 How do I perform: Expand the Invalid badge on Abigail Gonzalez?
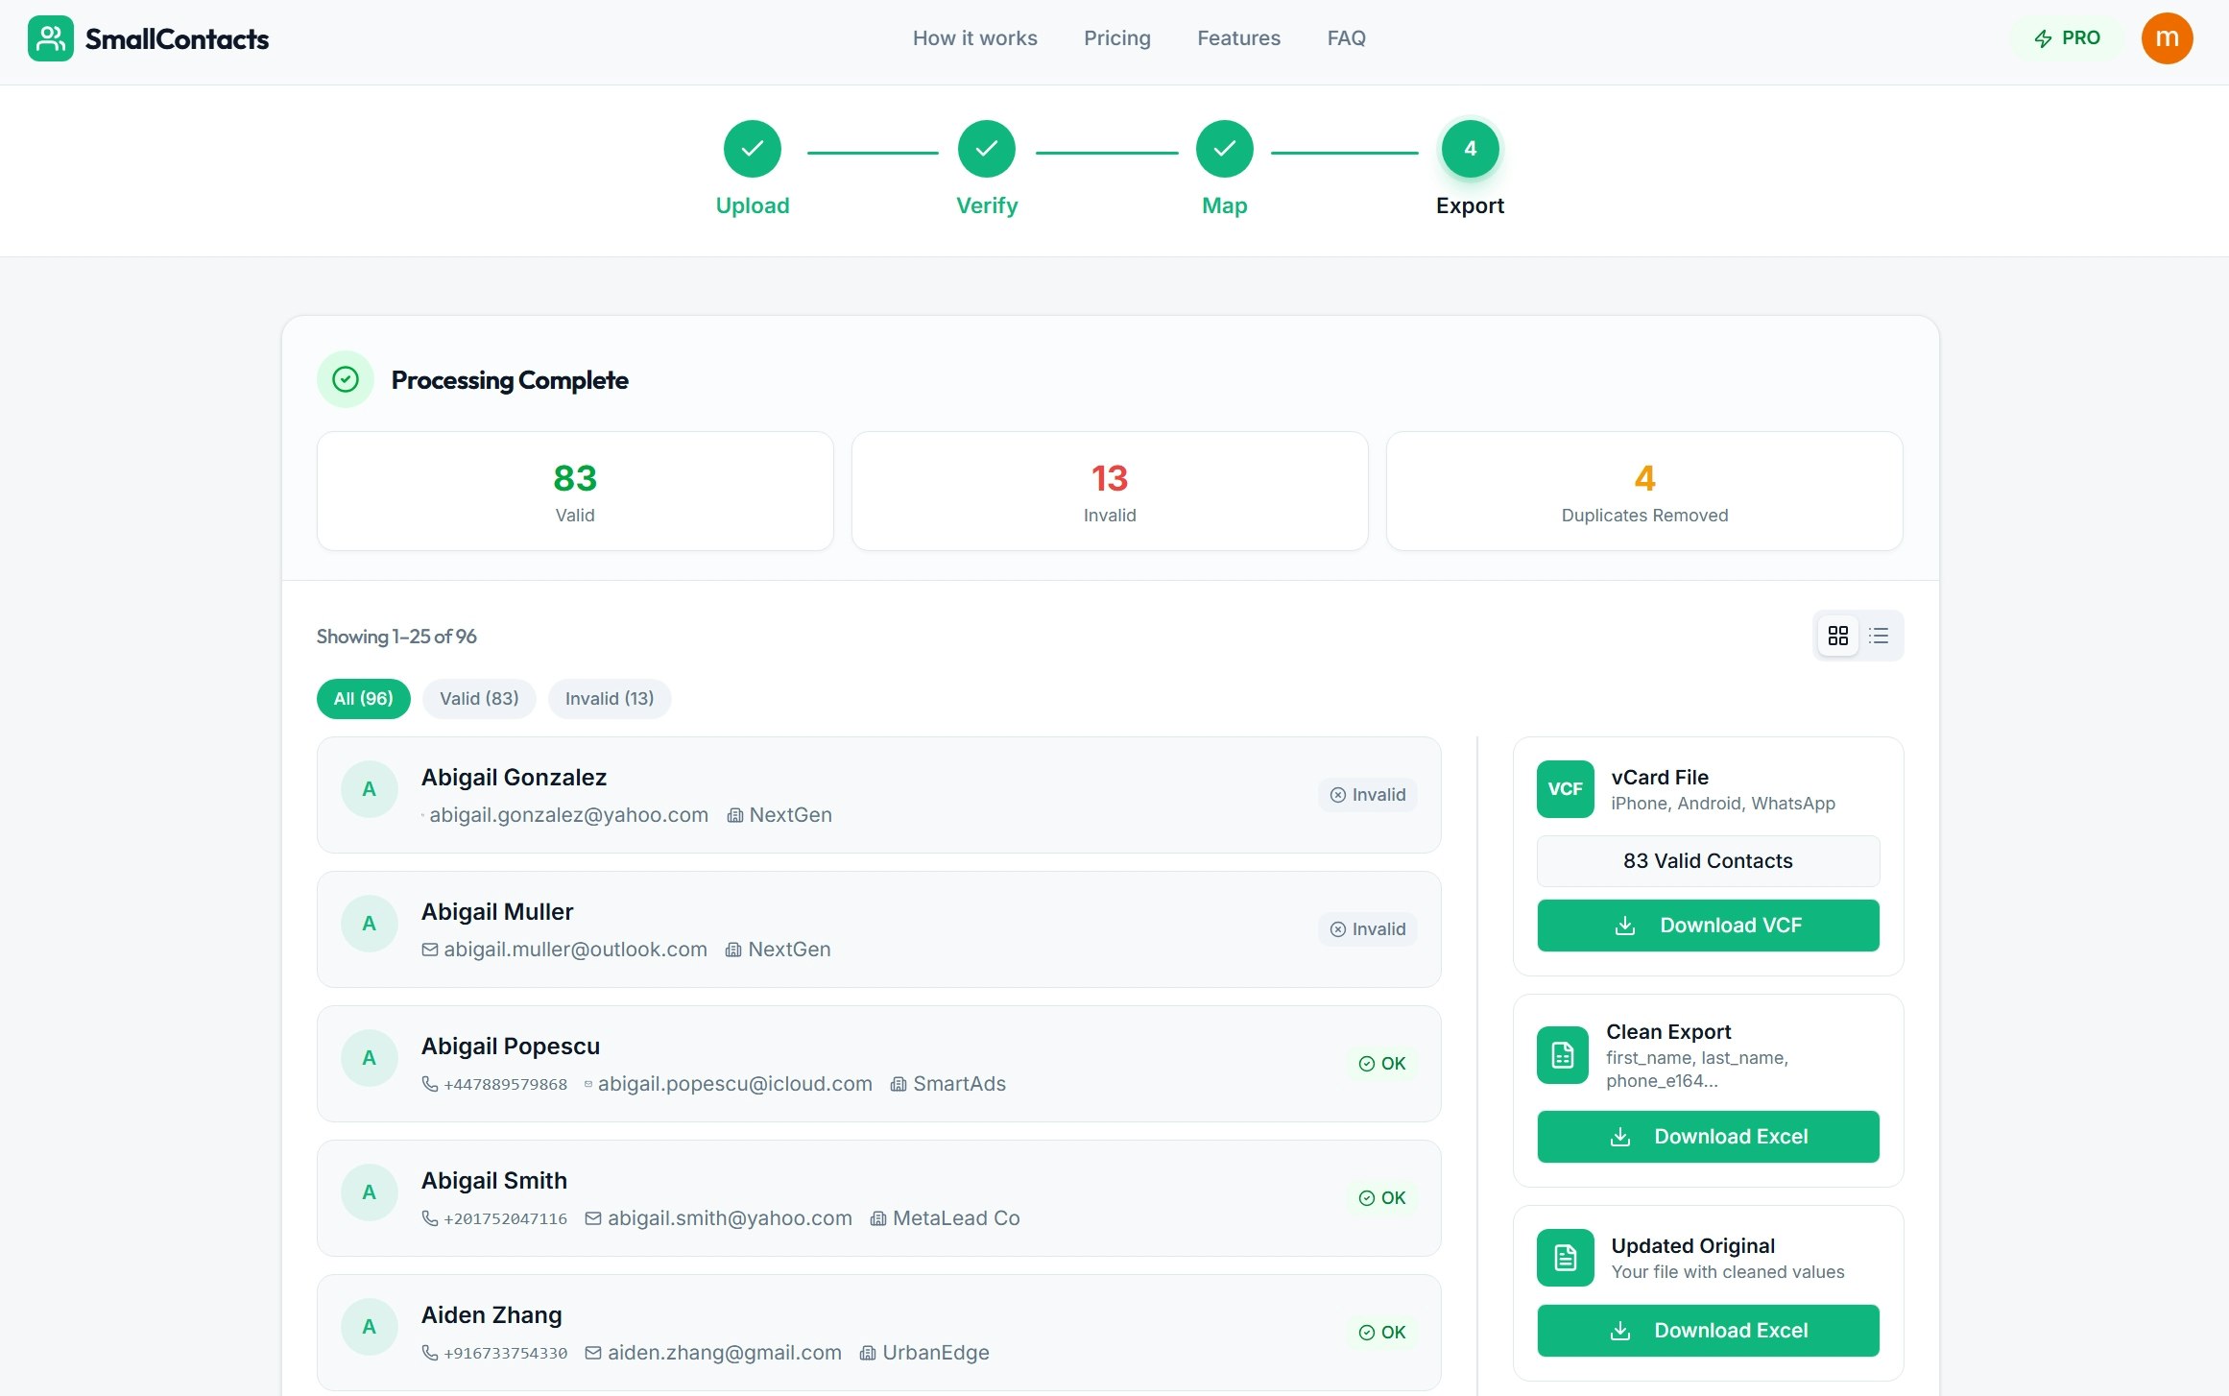tap(1367, 794)
